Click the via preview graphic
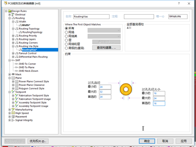Image resolution: width=196 pixels, height=147 pixels. tap(126, 89)
